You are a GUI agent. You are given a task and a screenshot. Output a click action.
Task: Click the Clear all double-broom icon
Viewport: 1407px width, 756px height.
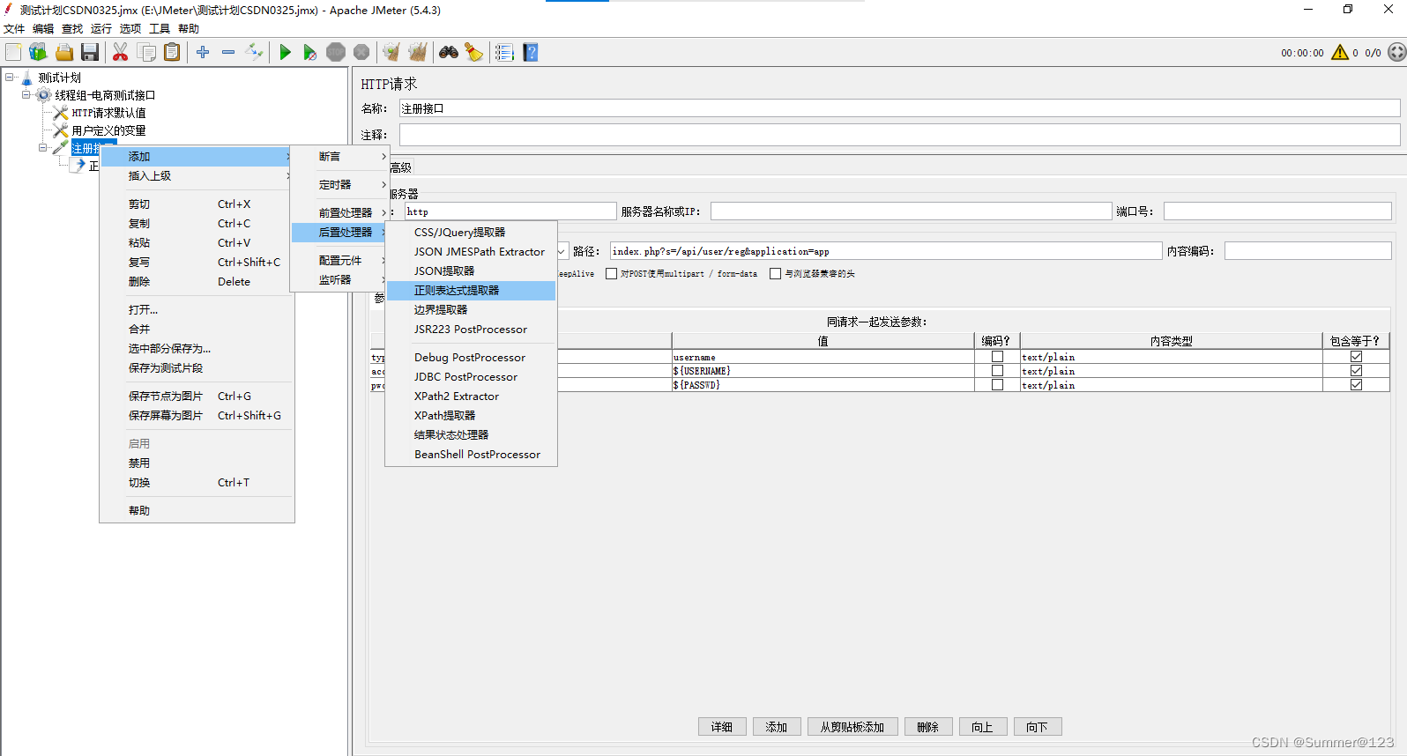click(418, 53)
